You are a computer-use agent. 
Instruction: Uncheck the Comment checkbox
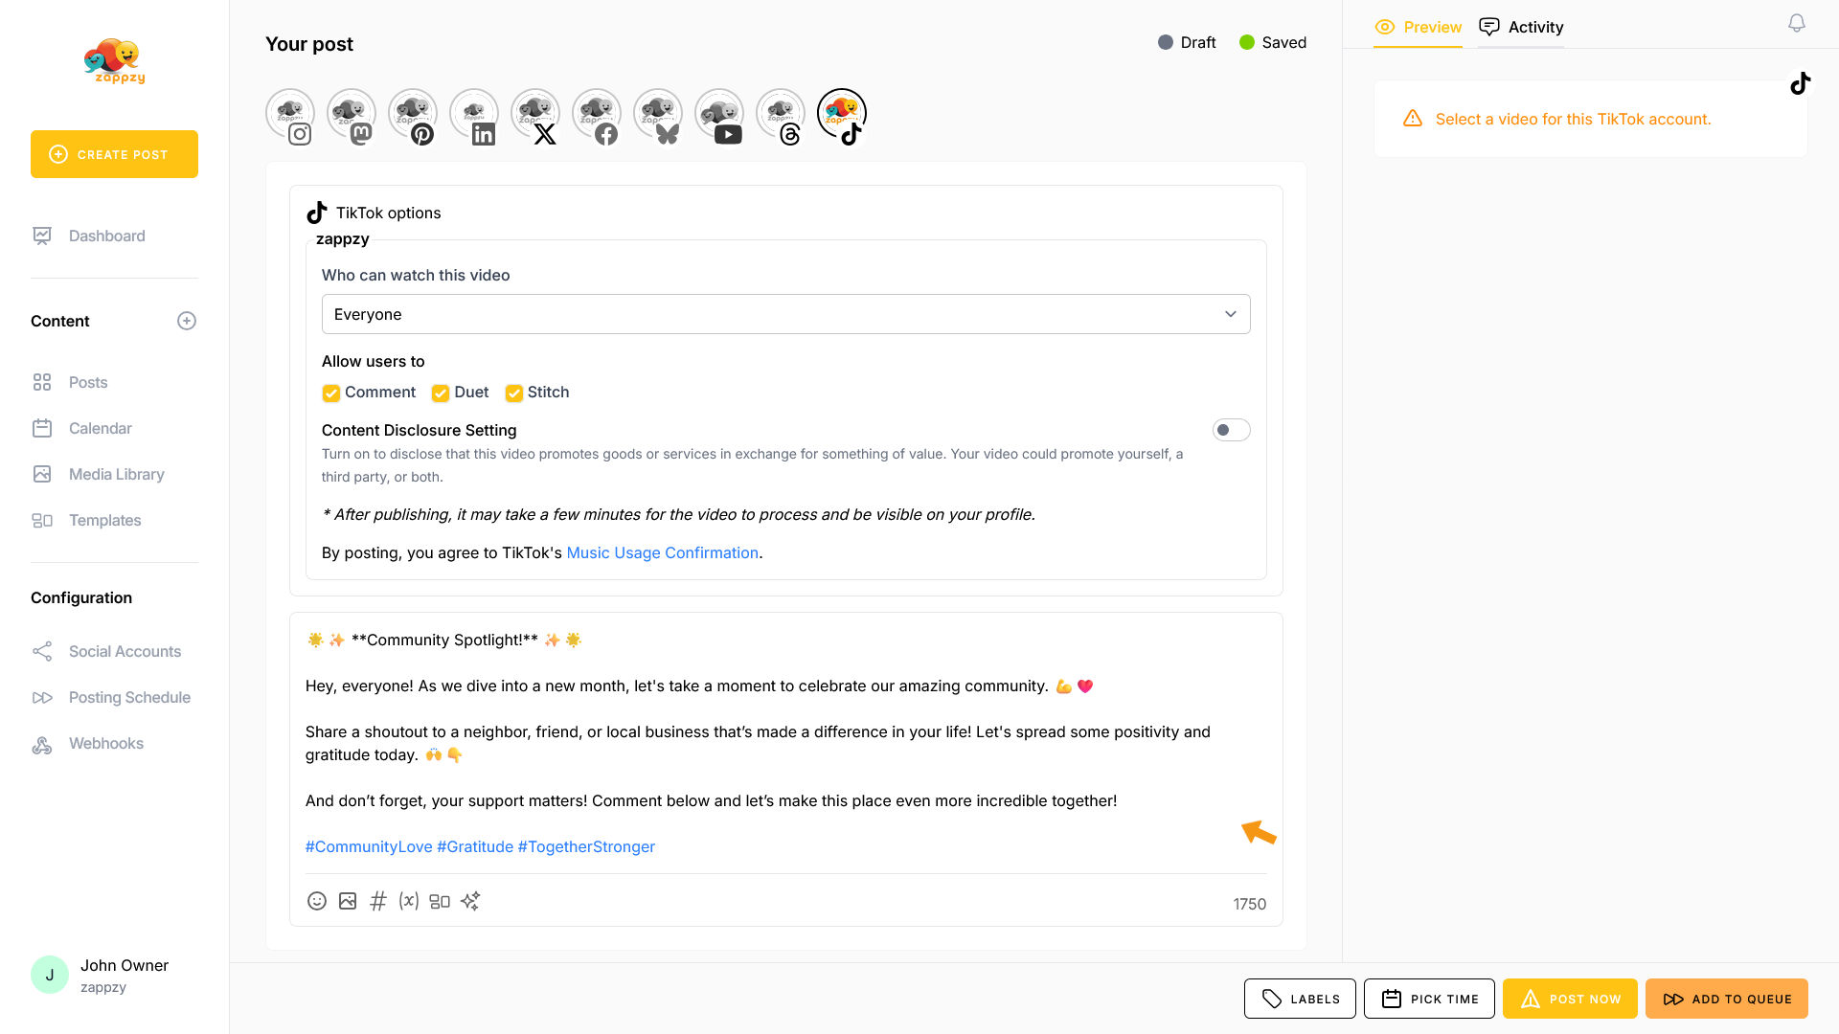[331, 393]
